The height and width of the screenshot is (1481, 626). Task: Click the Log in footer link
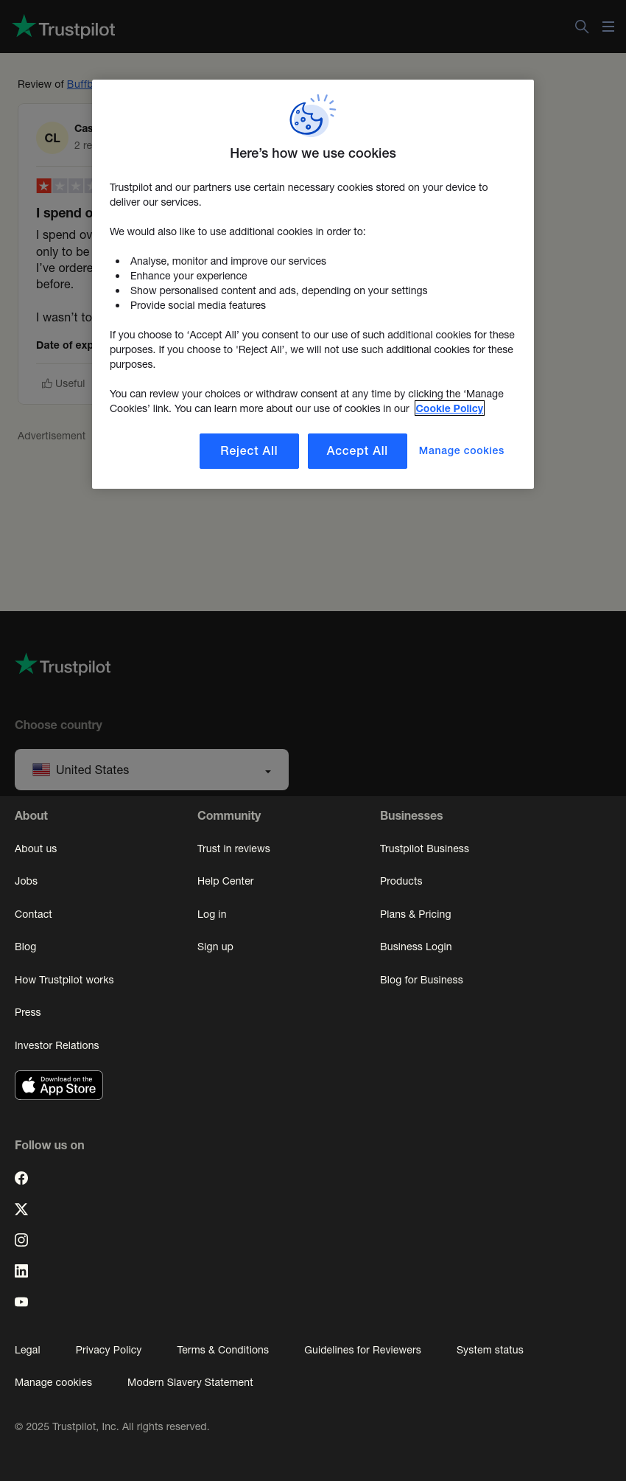pos(212,914)
